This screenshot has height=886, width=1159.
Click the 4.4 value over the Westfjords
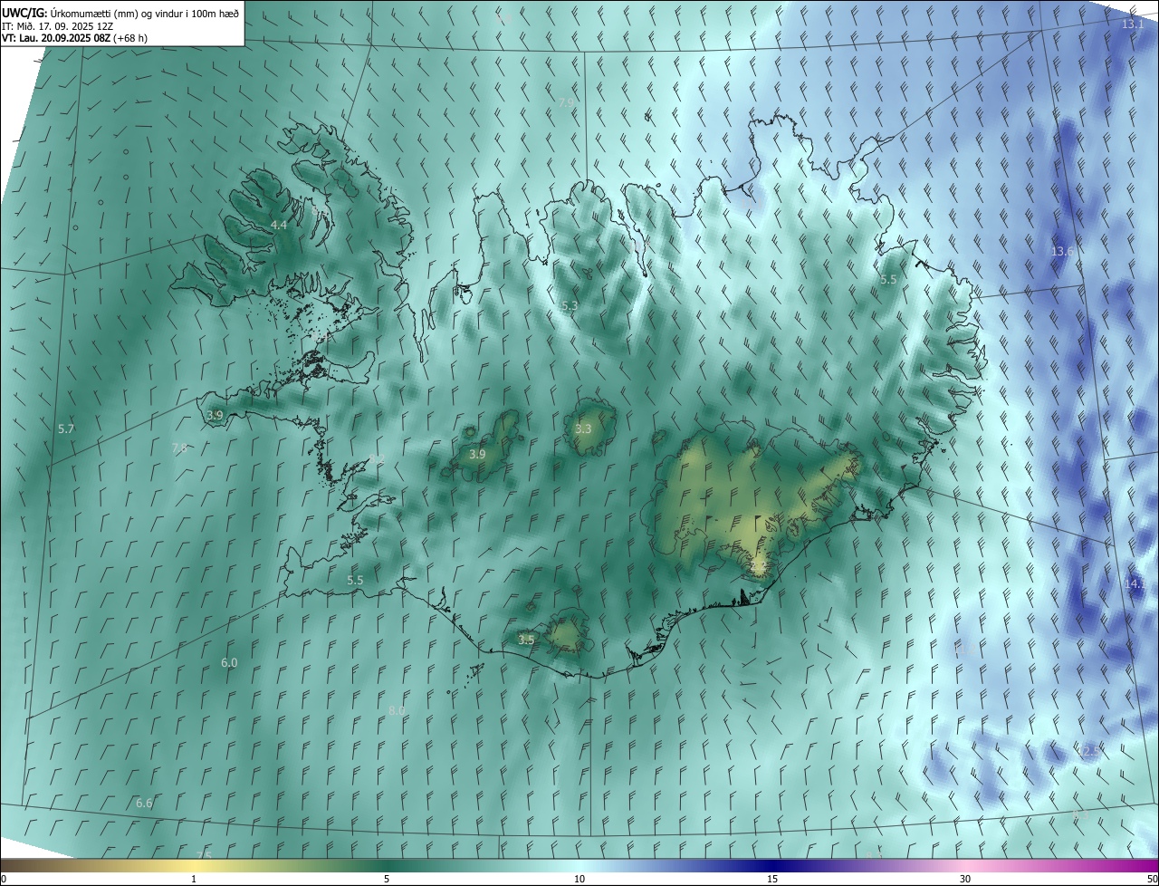[x=279, y=225]
